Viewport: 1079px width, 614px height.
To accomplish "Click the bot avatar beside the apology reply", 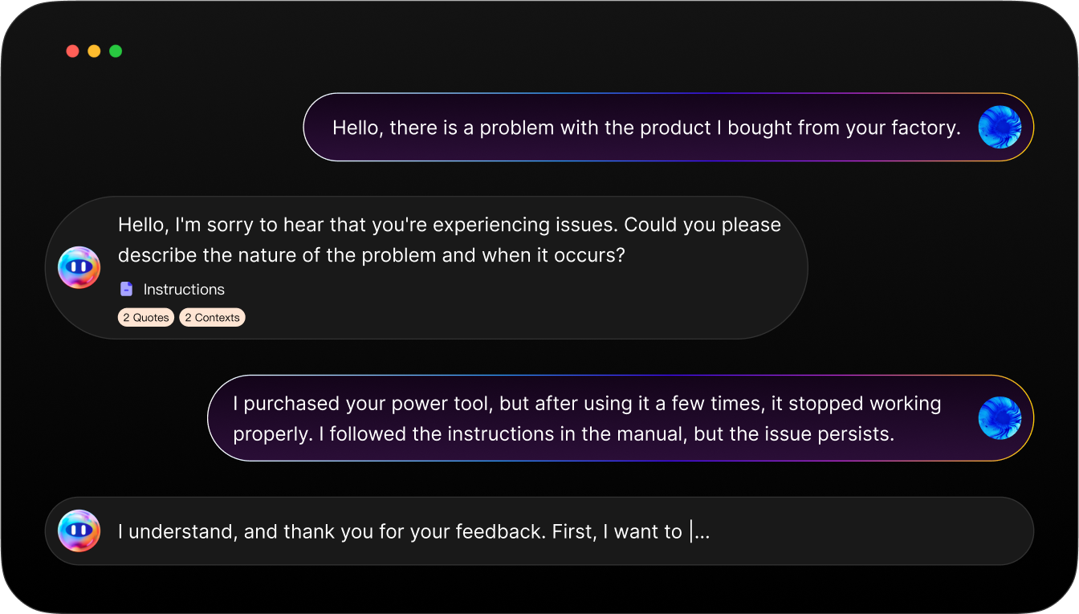I will 79,267.
